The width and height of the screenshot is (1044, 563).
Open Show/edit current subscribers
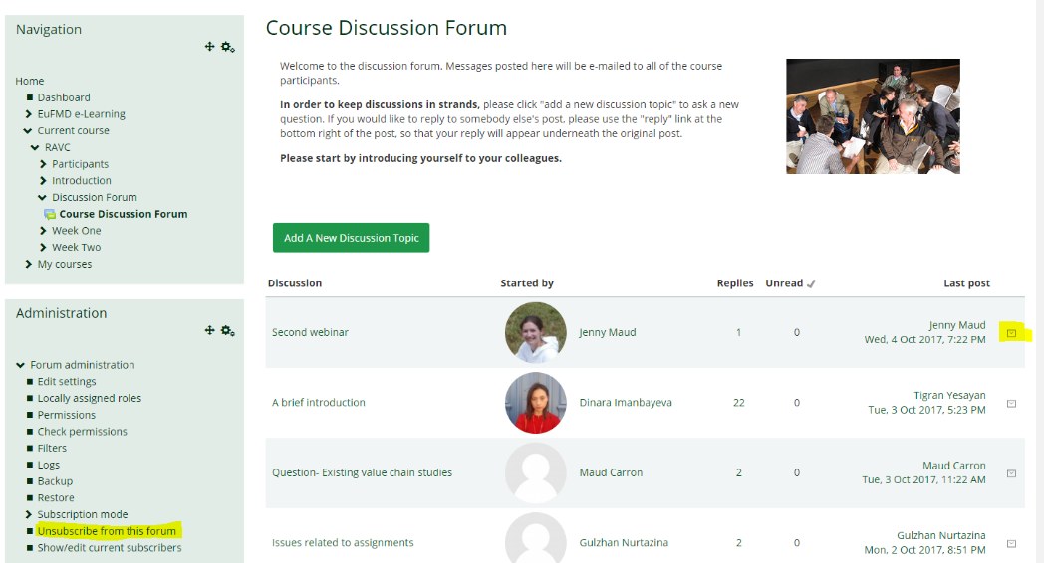[x=110, y=548]
